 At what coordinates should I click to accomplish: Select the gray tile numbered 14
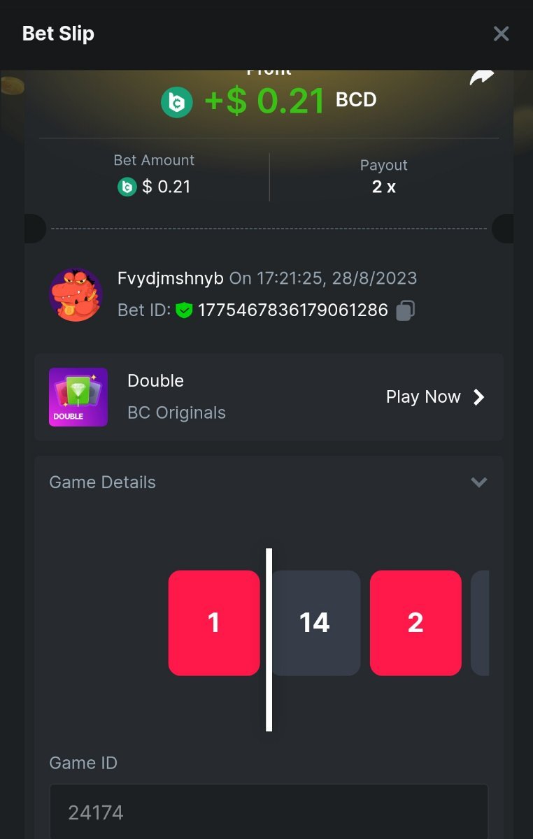(x=315, y=623)
